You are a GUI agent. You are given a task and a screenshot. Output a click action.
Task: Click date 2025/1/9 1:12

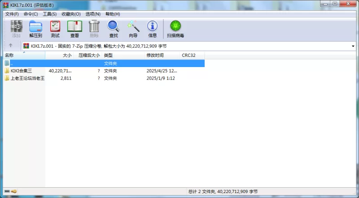pyautogui.click(x=161, y=79)
